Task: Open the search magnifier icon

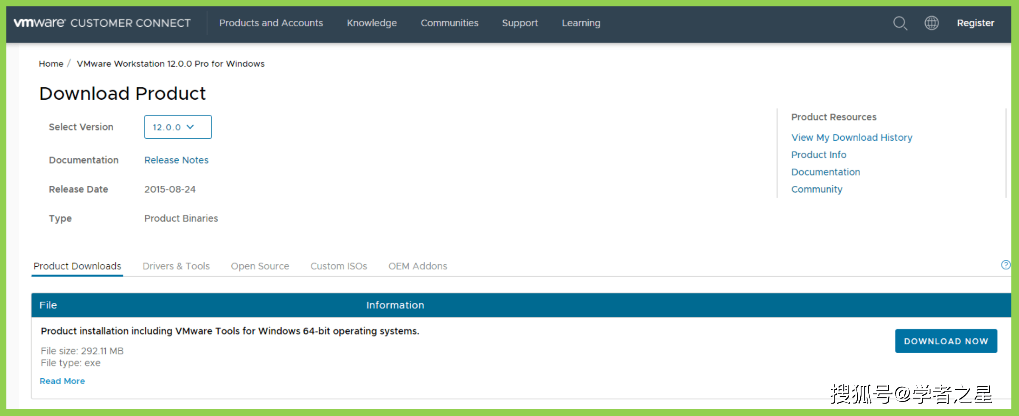Action: click(x=900, y=23)
